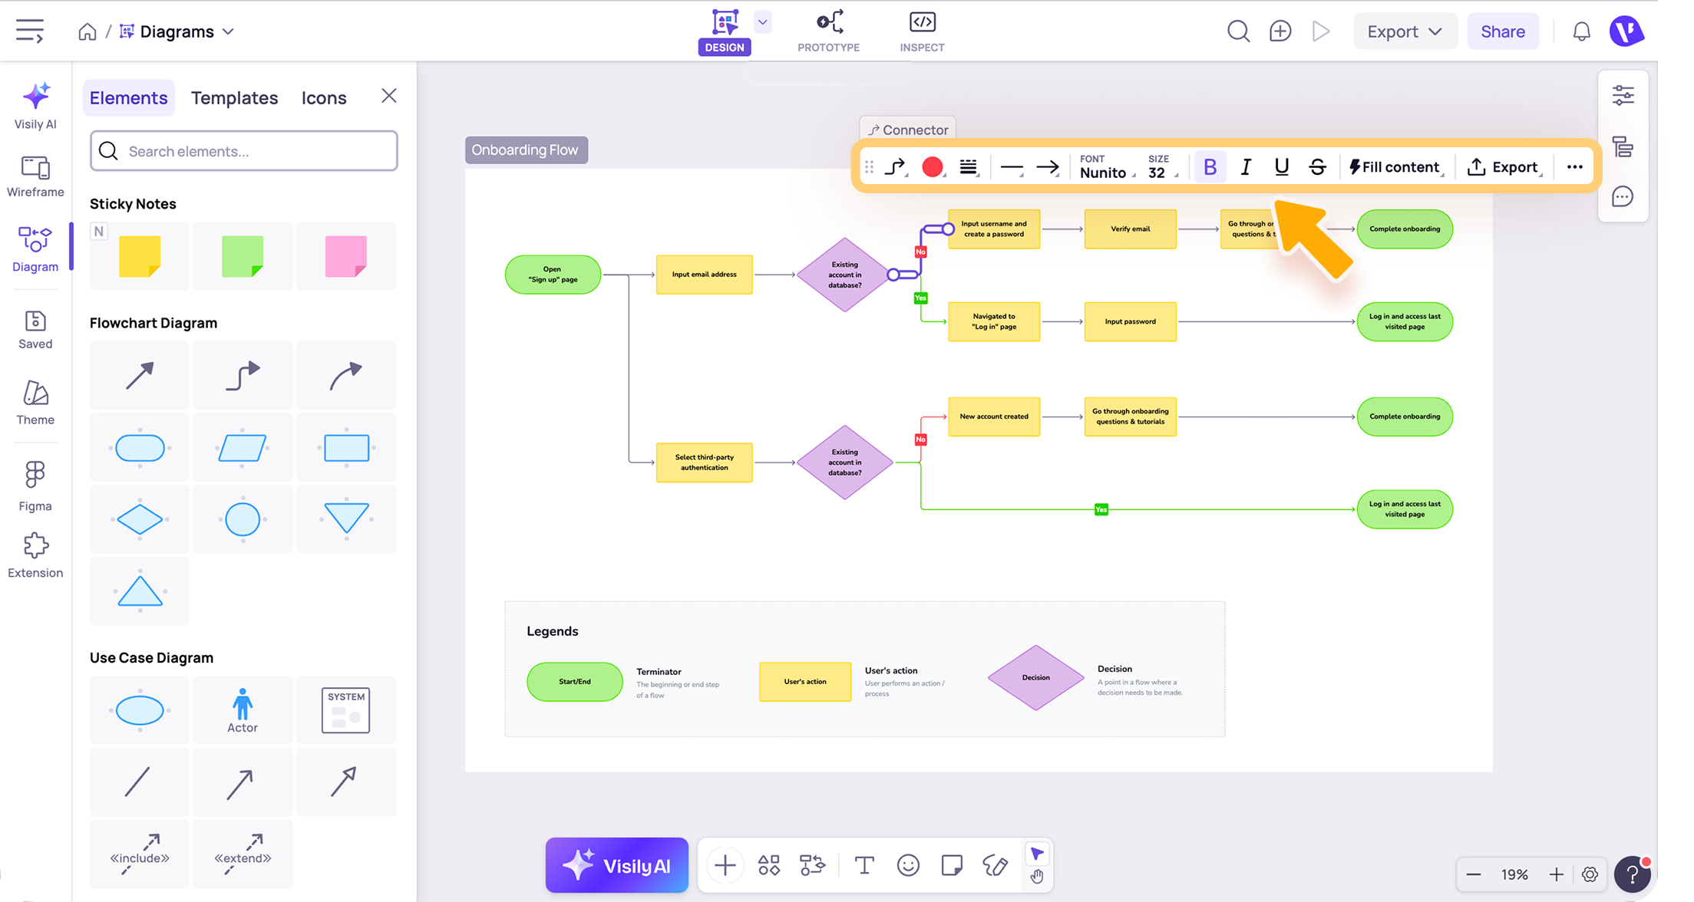
Task: Open the font size 32 dropdown
Action: click(1161, 167)
